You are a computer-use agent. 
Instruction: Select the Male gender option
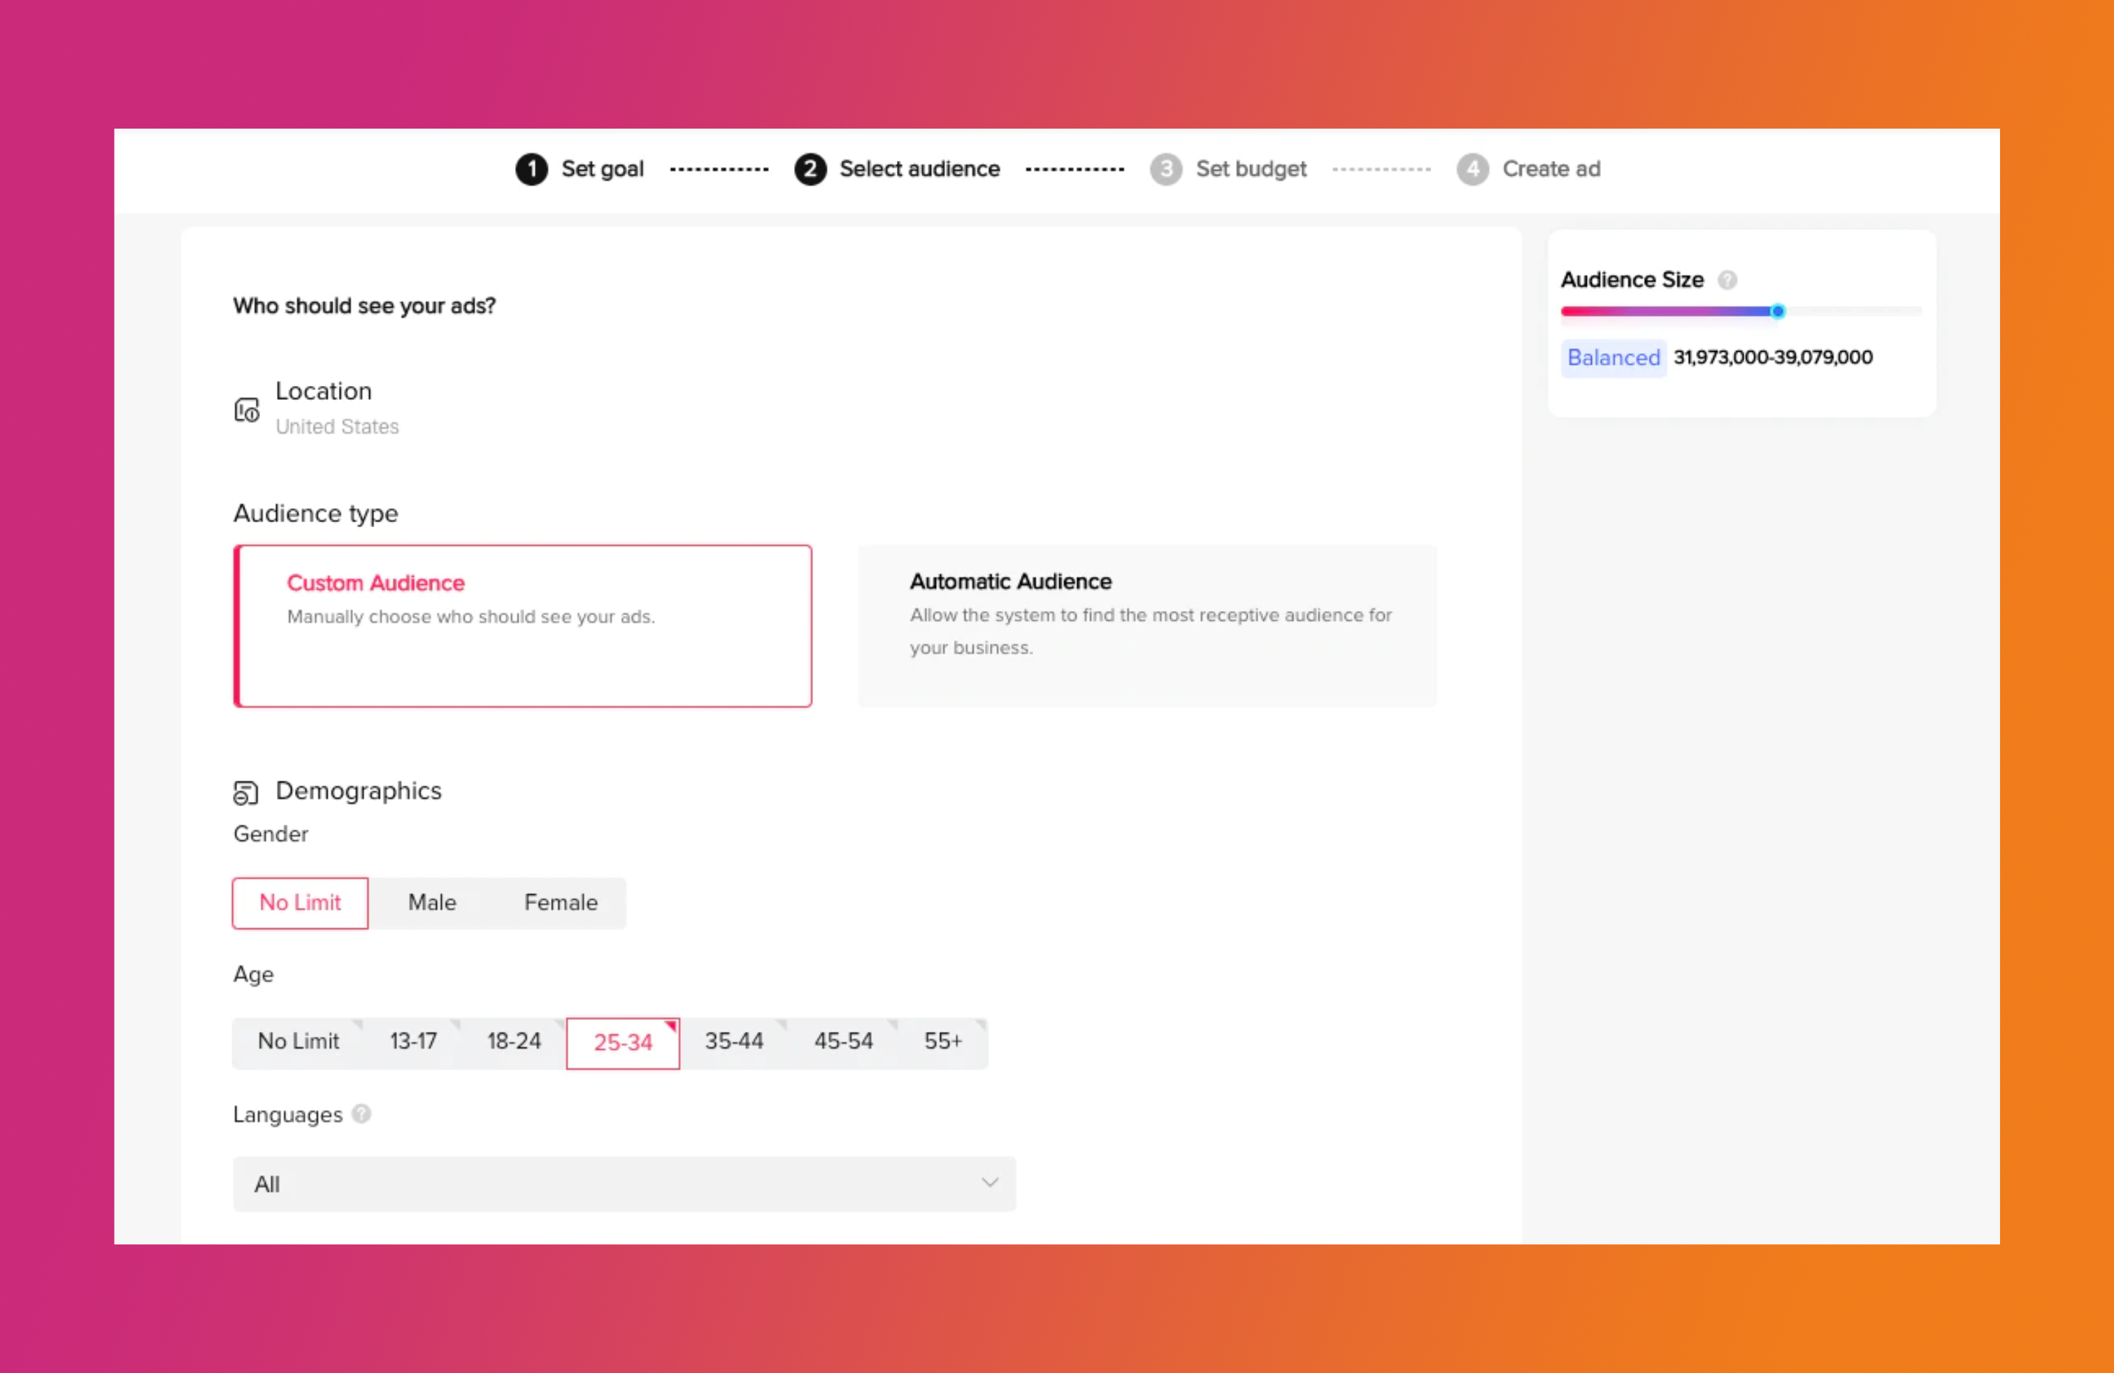[431, 901]
